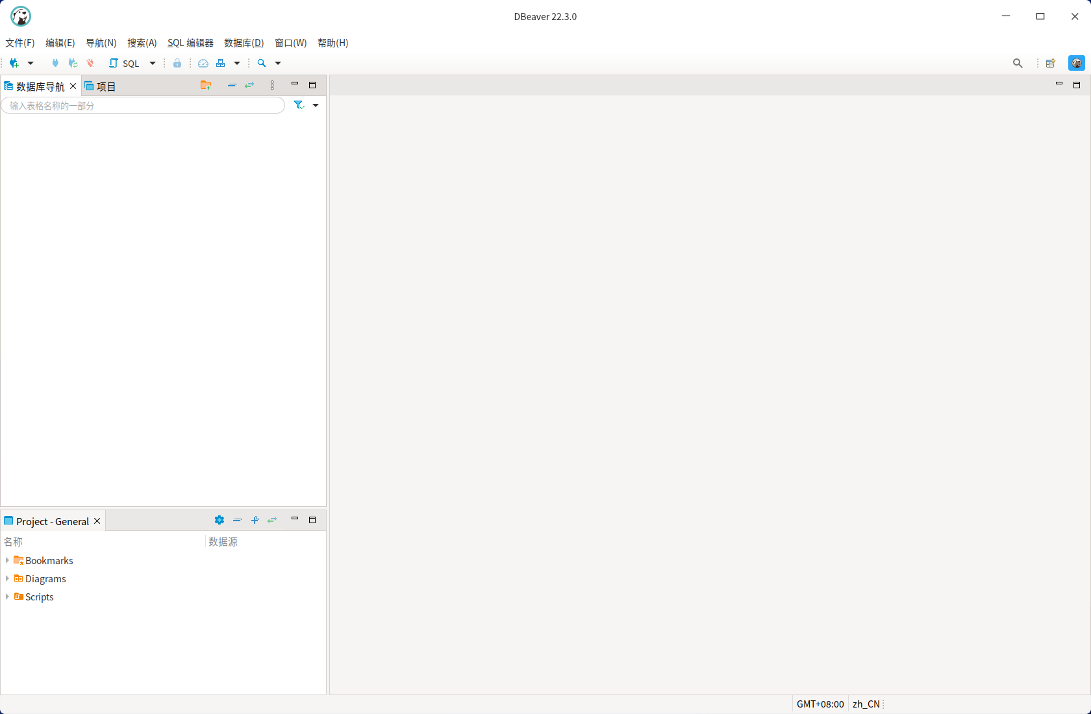Open the Dashboard gauge icon
Image resolution: width=1091 pixels, height=714 pixels.
point(203,63)
